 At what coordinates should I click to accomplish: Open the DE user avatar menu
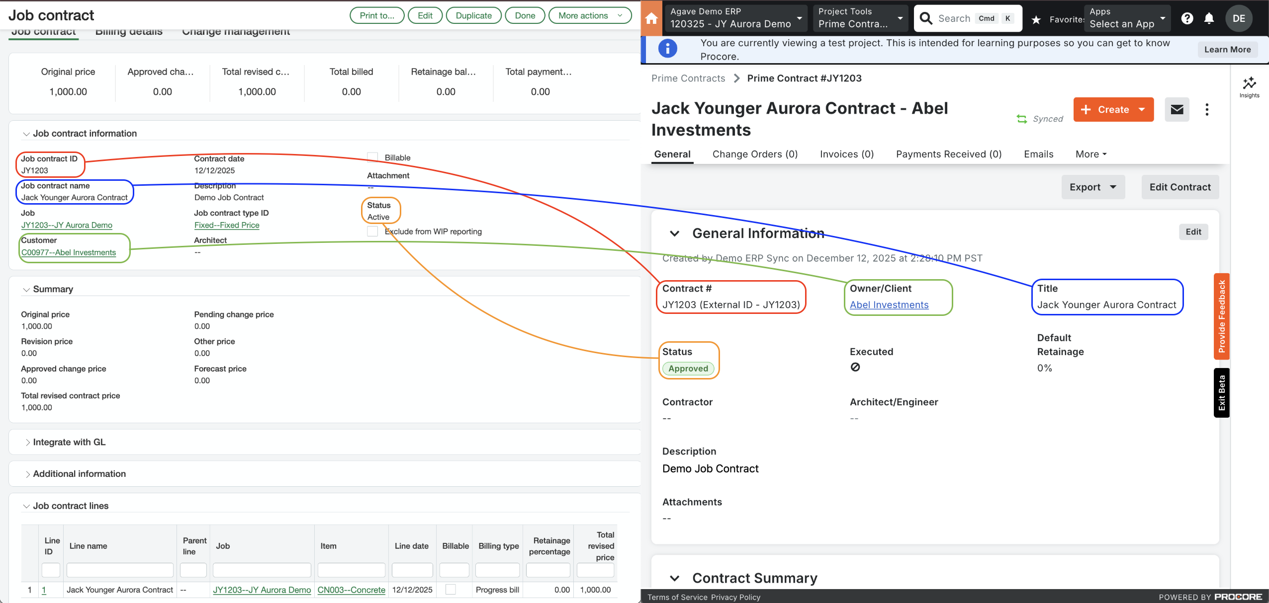[x=1239, y=18]
